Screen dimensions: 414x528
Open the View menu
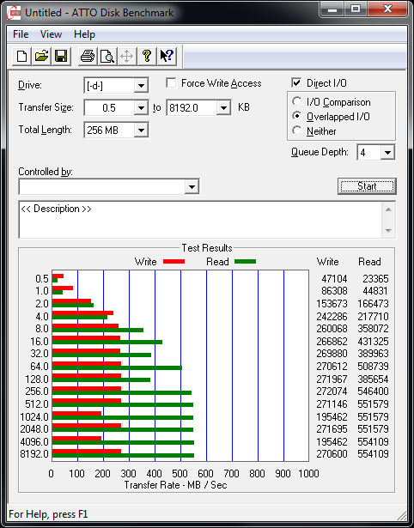click(x=51, y=34)
